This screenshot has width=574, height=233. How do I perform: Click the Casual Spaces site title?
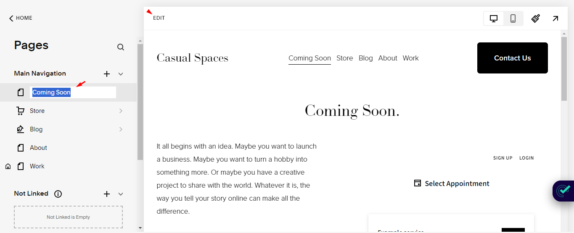coord(192,58)
